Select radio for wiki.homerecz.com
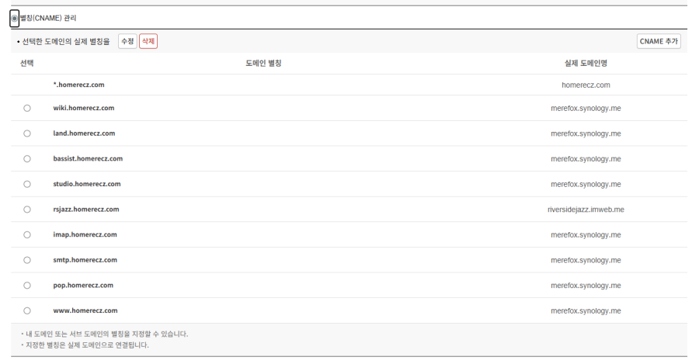 pyautogui.click(x=27, y=108)
